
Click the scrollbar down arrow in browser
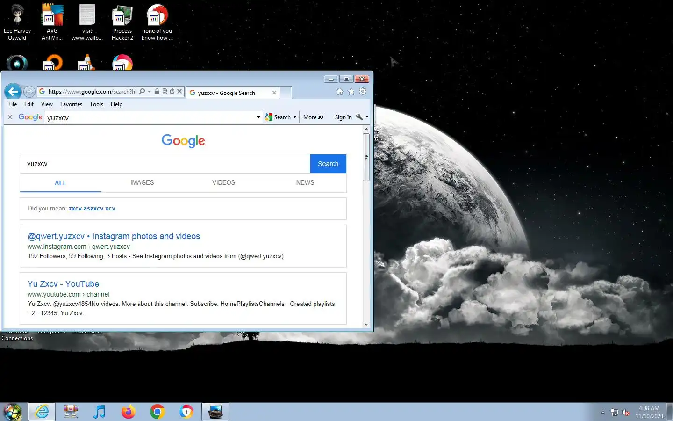pyautogui.click(x=366, y=324)
